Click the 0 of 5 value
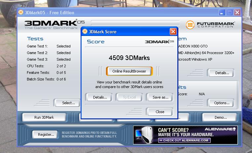This screenshot has height=153, width=252. 61,73
